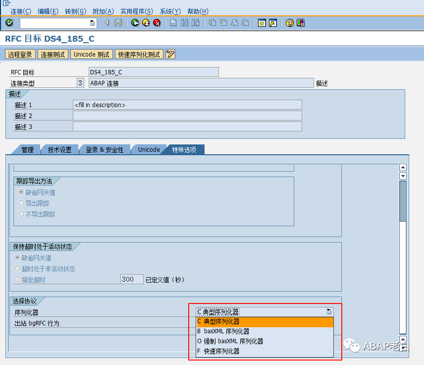Choose B basXML 序列化器 from the list
Image resolution: width=424 pixels, height=365 pixels.
pos(265,331)
